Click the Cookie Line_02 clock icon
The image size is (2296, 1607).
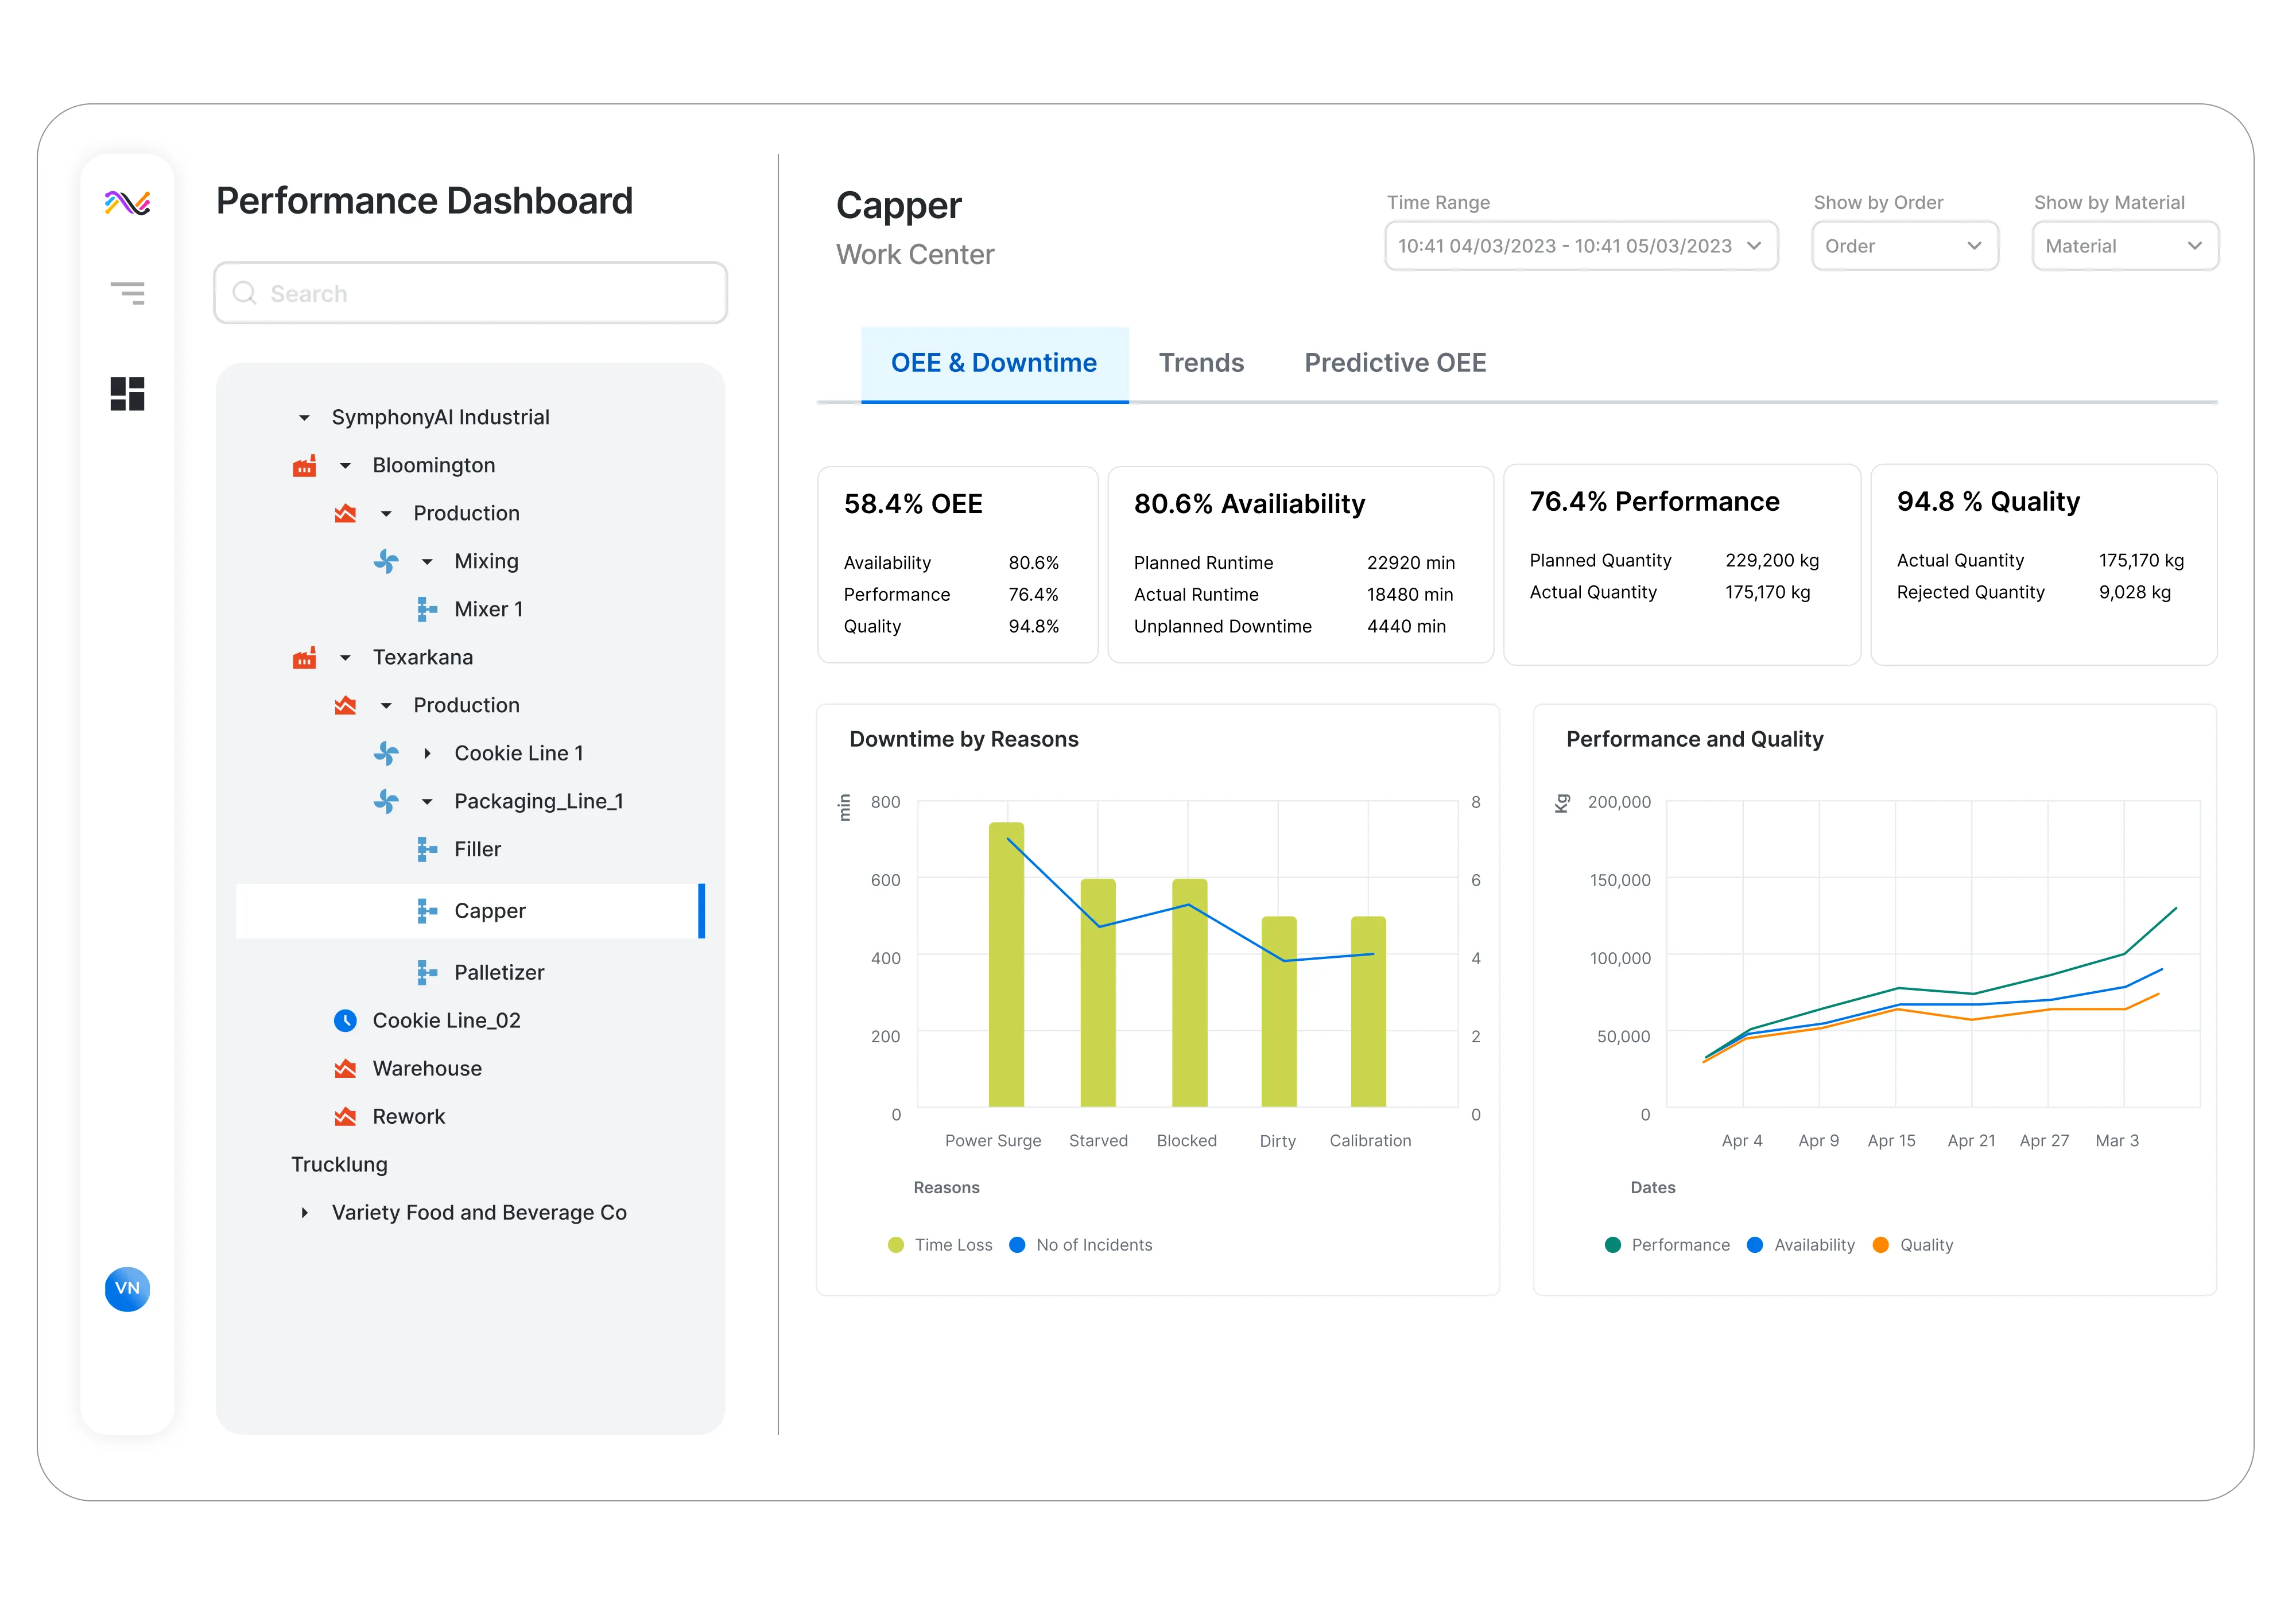[345, 1021]
